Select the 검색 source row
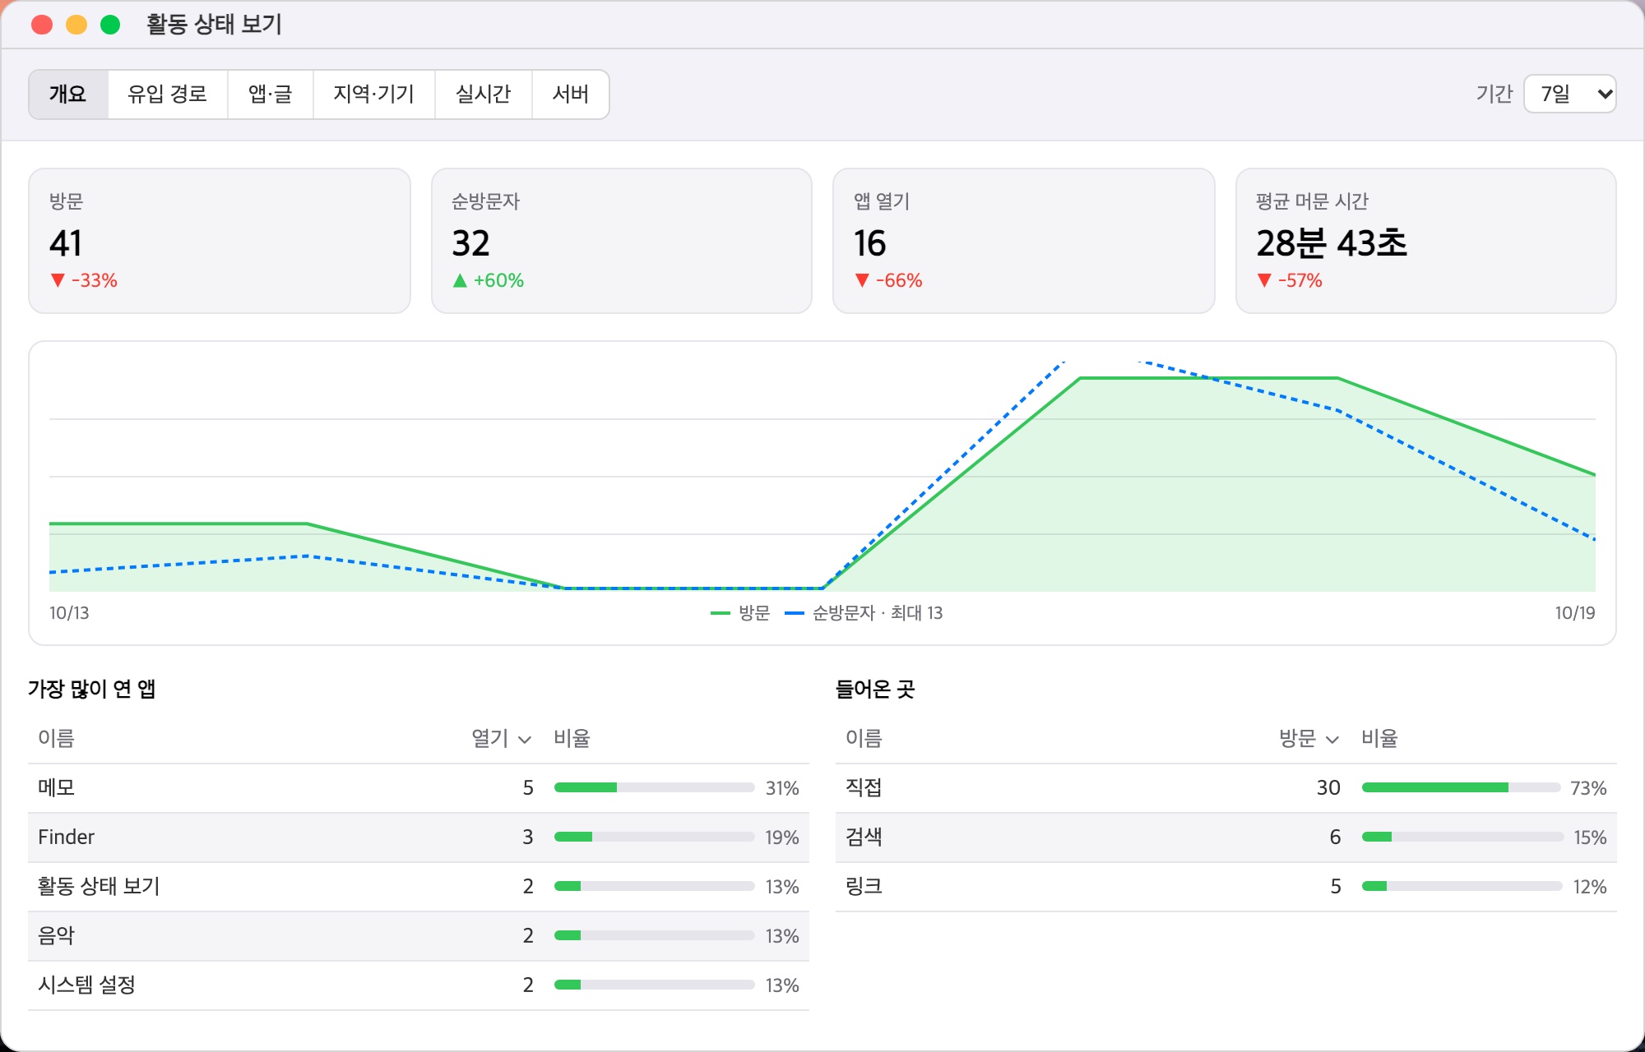This screenshot has height=1052, width=1645. (1226, 837)
